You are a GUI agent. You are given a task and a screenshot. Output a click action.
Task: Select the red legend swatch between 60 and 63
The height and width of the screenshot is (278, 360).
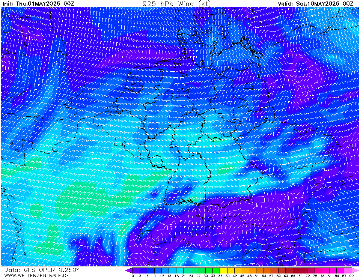(282, 270)
